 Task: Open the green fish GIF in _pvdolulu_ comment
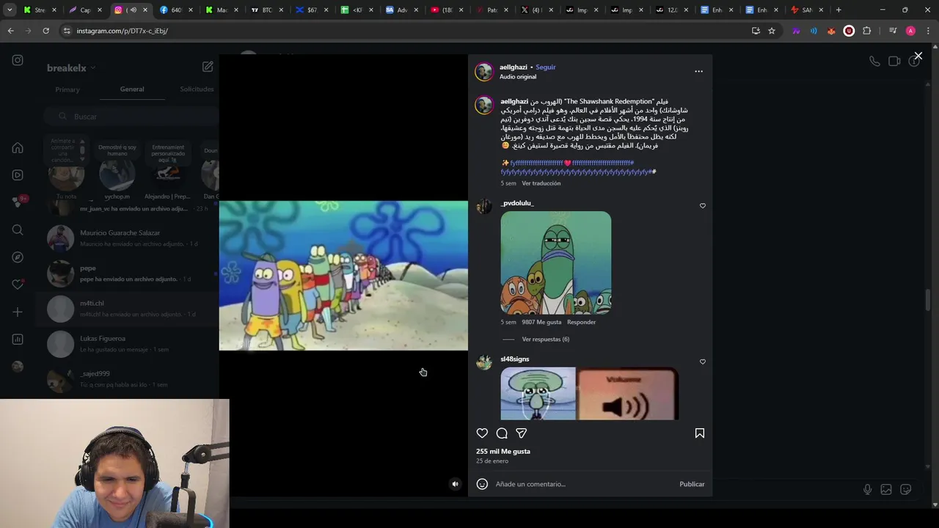click(556, 263)
